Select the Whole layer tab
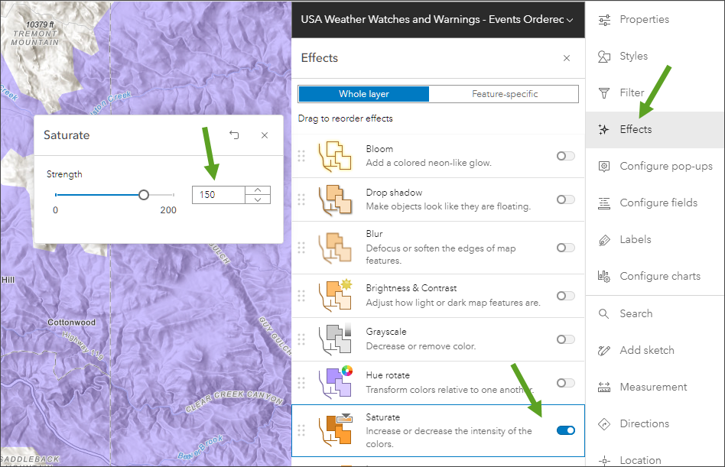This screenshot has height=467, width=725. click(x=364, y=94)
